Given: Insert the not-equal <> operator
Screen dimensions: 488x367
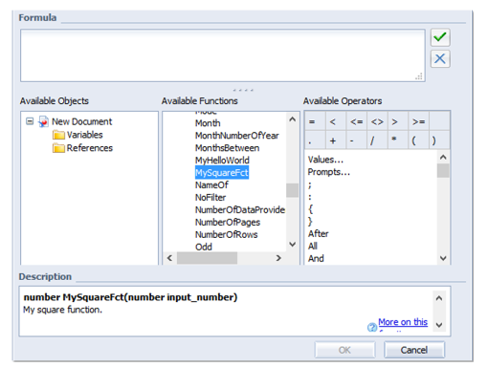Looking at the screenshot, I should pyautogui.click(x=377, y=121).
